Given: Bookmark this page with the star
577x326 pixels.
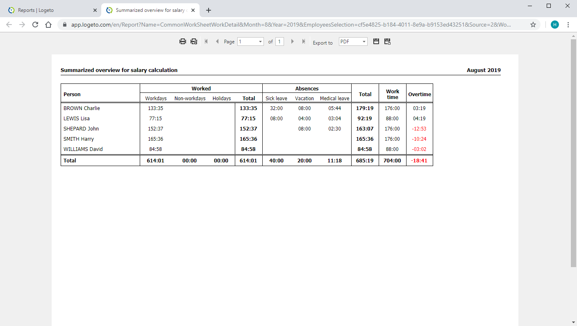Looking at the screenshot, I should [533, 25].
